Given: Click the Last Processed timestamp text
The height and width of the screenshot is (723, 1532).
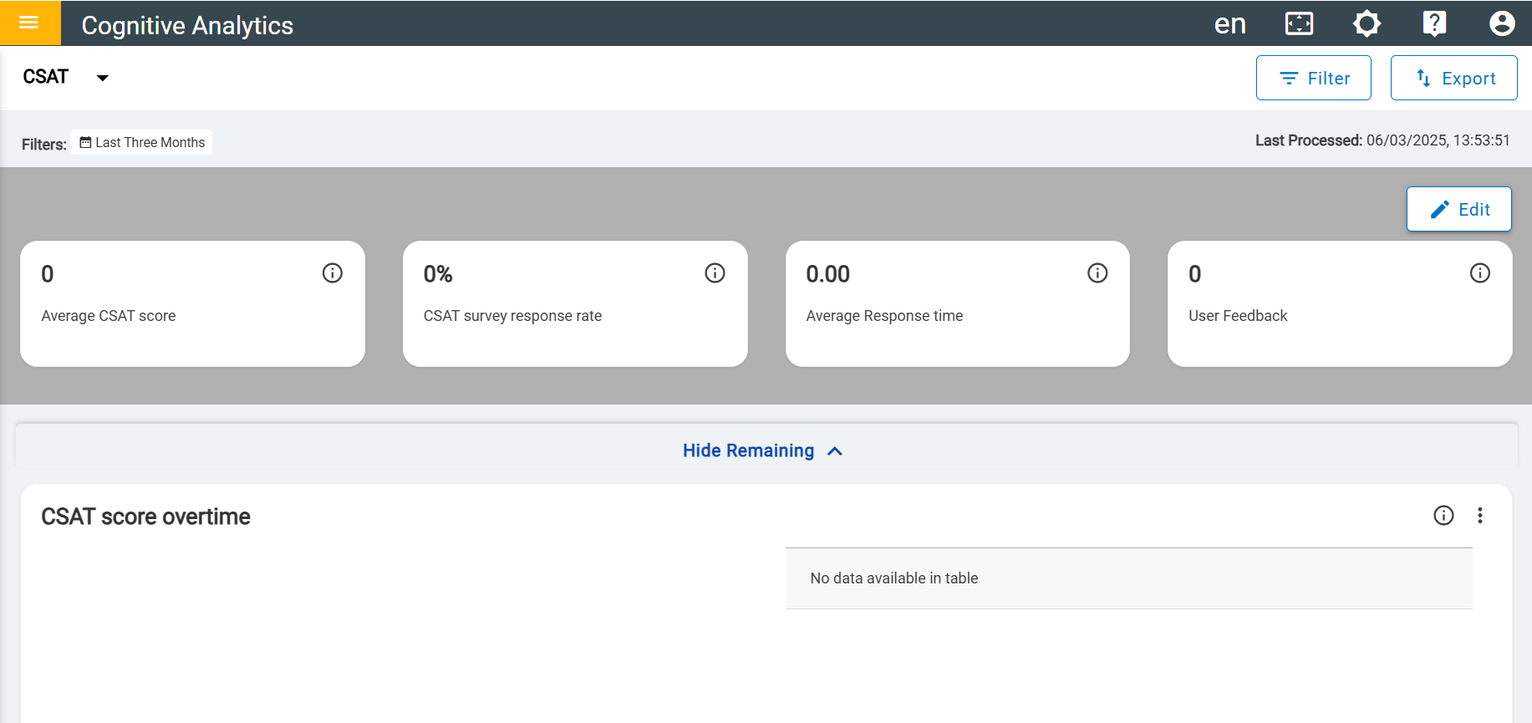Looking at the screenshot, I should [x=1382, y=140].
